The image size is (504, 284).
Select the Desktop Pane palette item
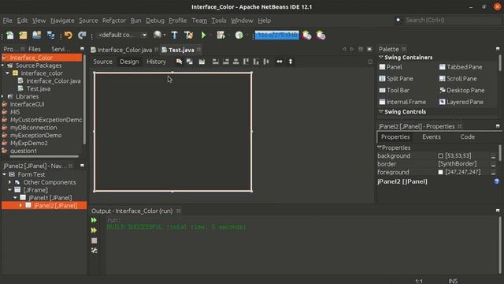tap(462, 90)
